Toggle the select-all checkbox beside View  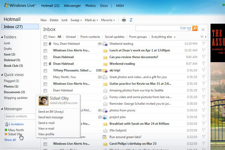45,37
